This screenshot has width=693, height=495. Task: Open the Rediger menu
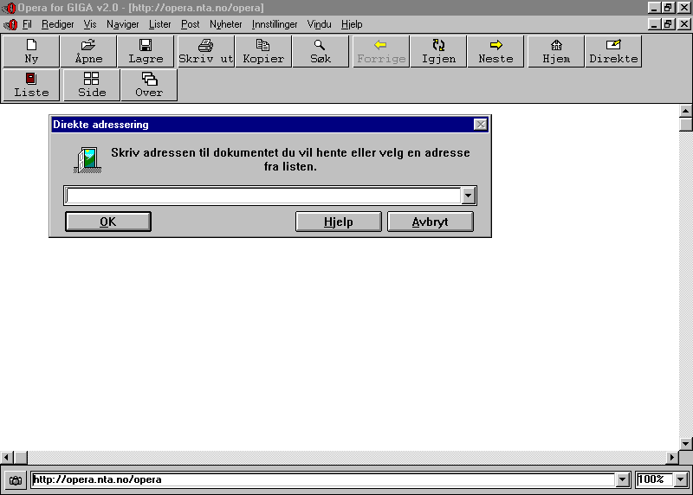pos(57,24)
